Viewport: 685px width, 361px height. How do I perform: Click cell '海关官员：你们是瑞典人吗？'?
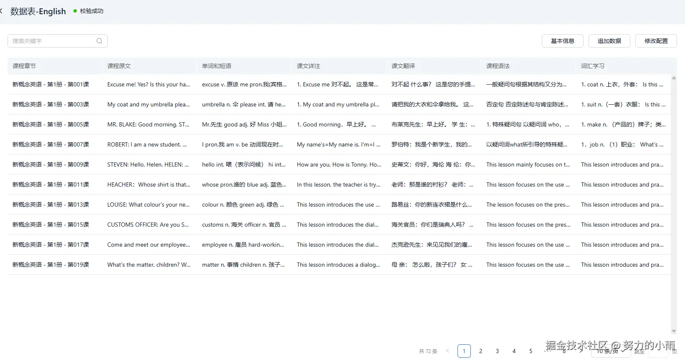432,225
